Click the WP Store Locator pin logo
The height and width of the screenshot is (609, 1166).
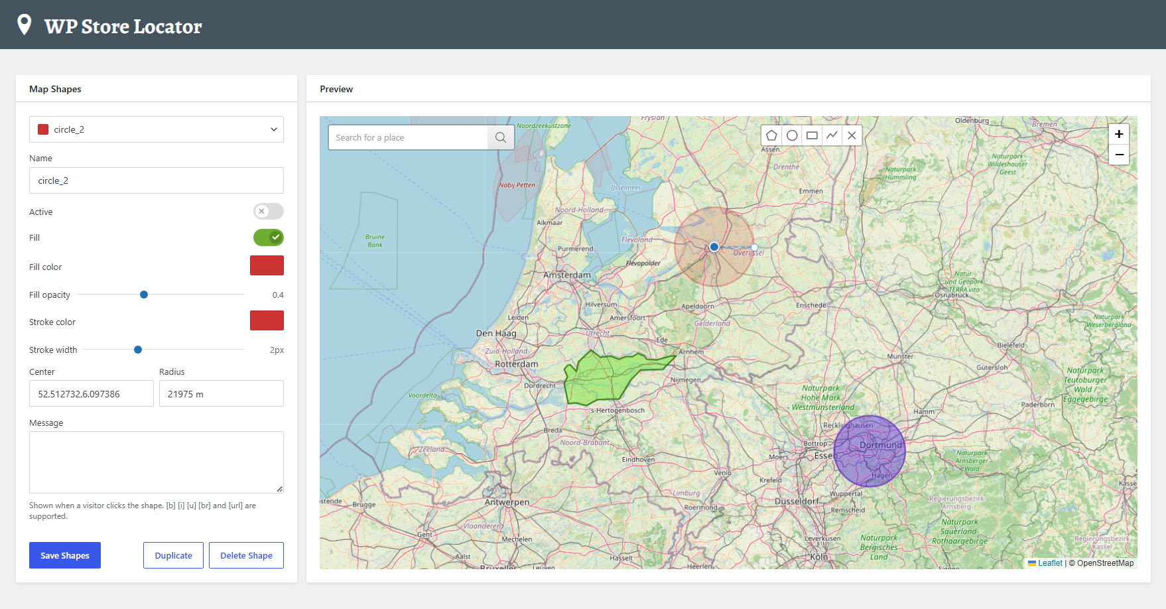pos(25,25)
